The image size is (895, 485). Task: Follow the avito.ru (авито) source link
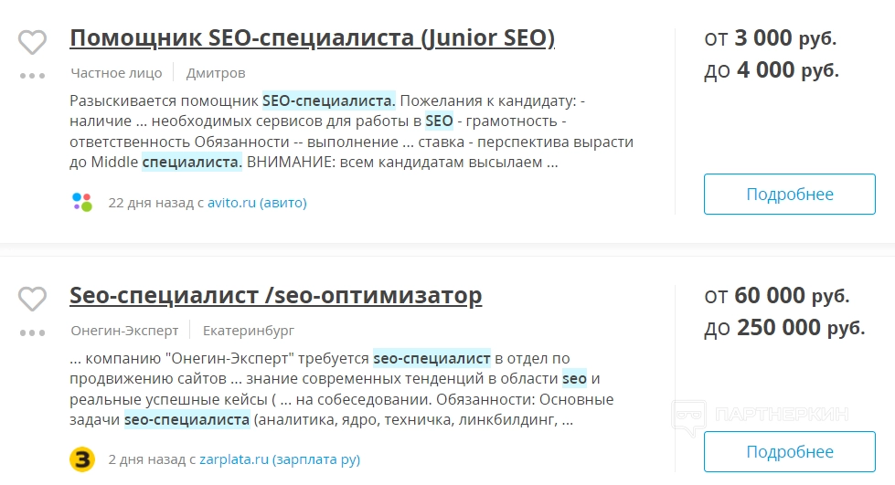coord(257,203)
